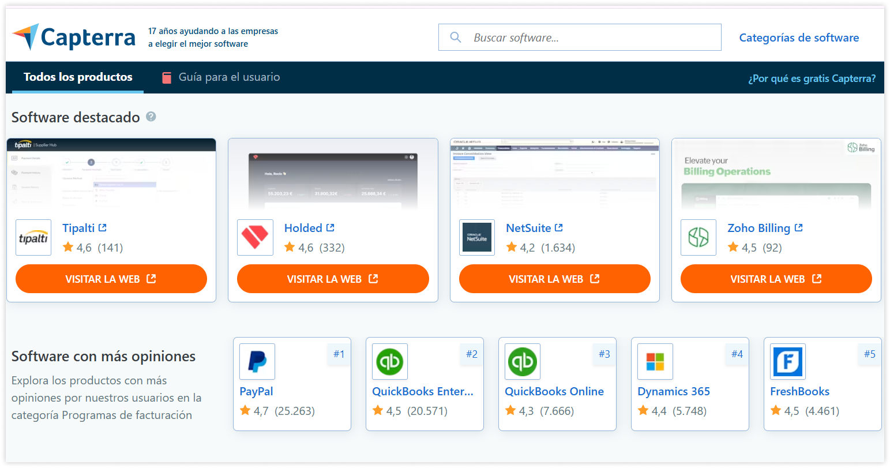Click QuickBooks Online 4,3 (7.666) rating
This screenshot has height=468, width=890.
pyautogui.click(x=539, y=411)
